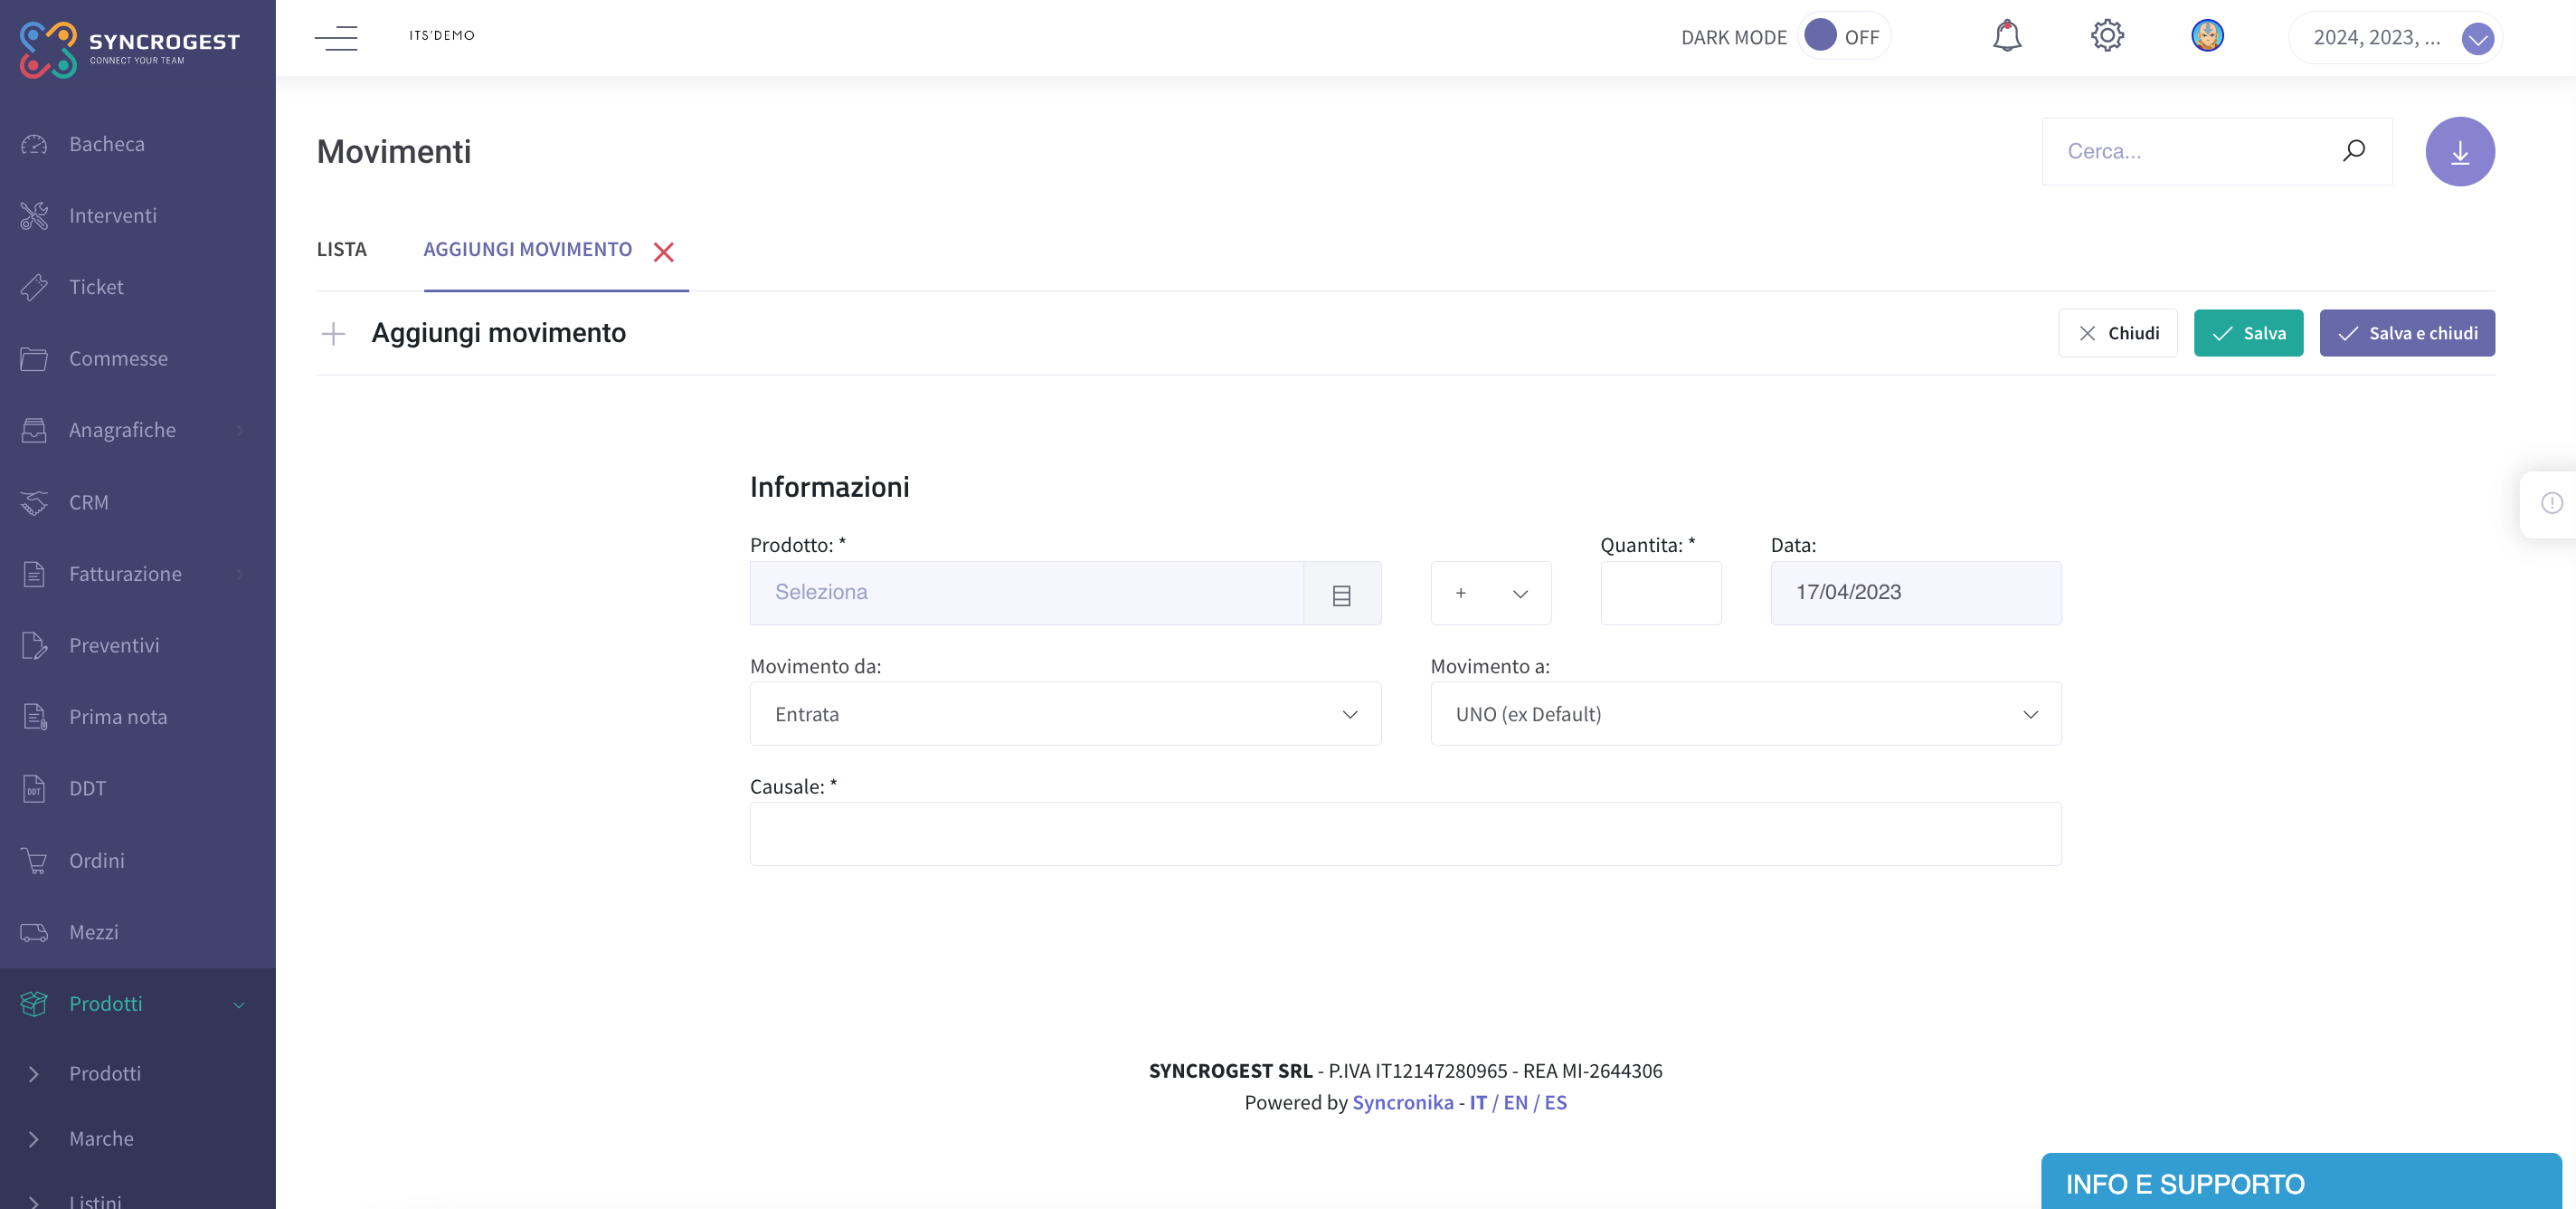Image resolution: width=2576 pixels, height=1209 pixels.
Task: Switch to the LISTA tab
Action: pyautogui.click(x=341, y=249)
